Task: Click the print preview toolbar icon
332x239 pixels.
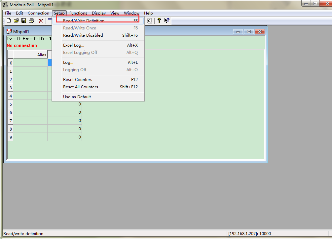Action: [150, 20]
